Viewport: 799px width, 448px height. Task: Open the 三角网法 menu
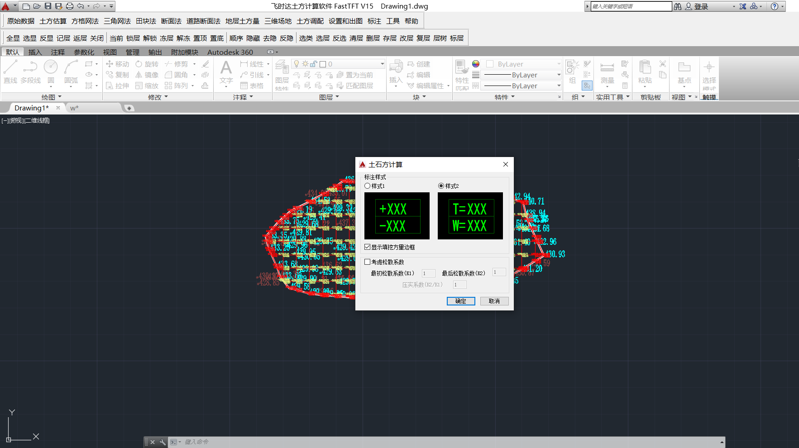click(x=117, y=21)
